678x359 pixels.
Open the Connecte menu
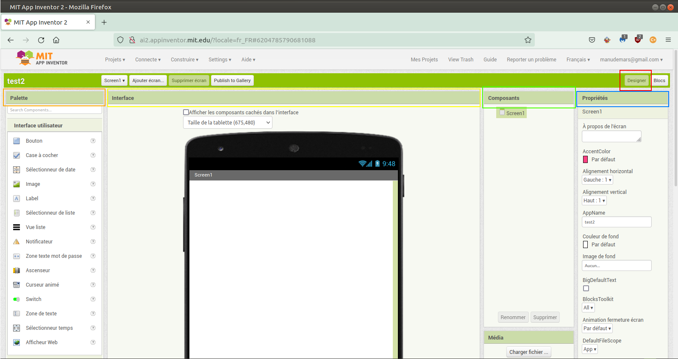(x=148, y=60)
